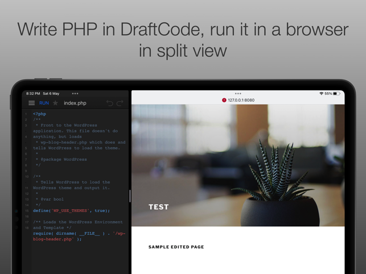Tap the 8:32 PM clock

point(33,93)
